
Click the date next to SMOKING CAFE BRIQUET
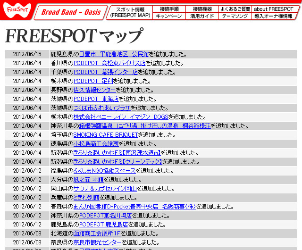coord(27,135)
